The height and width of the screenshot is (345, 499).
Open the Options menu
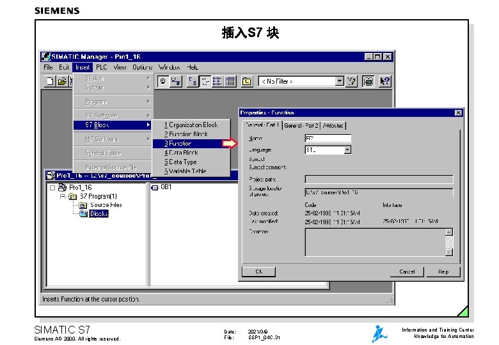(143, 67)
